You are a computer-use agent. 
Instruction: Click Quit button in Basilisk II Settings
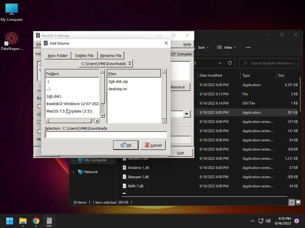click(x=180, y=153)
